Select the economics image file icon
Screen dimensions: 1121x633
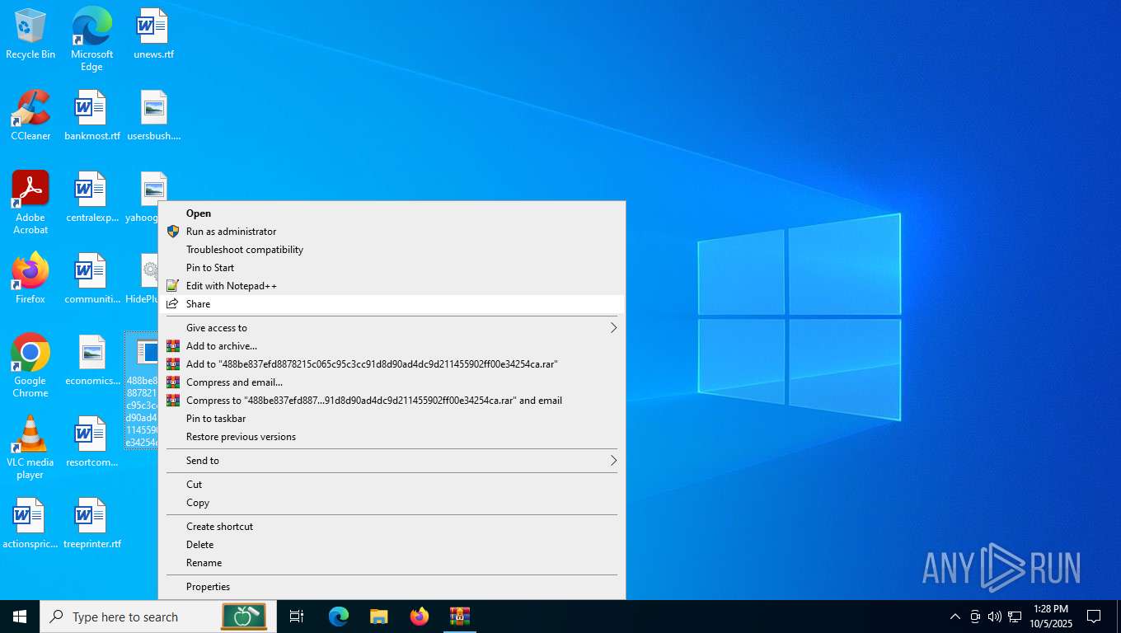(91, 360)
